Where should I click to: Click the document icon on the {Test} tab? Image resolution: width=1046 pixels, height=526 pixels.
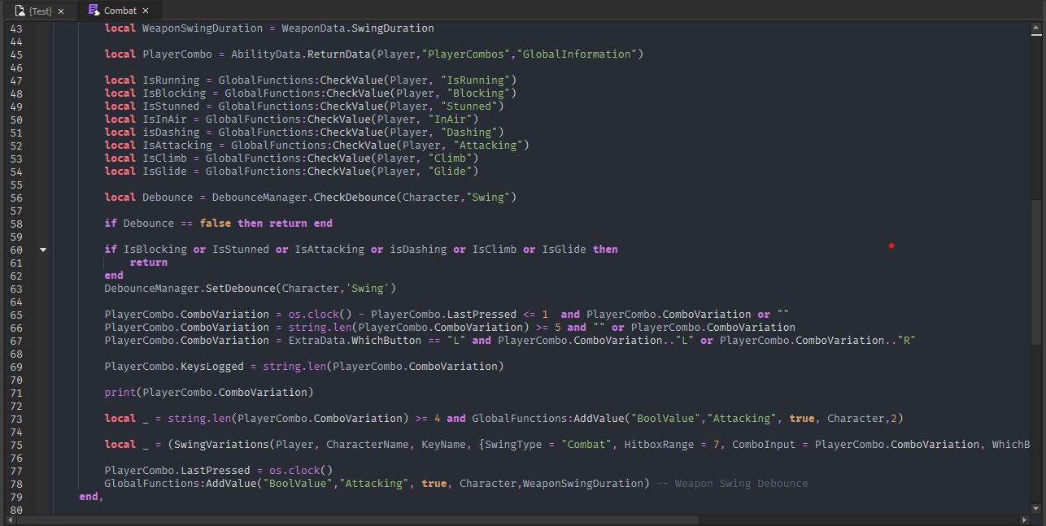(20, 11)
